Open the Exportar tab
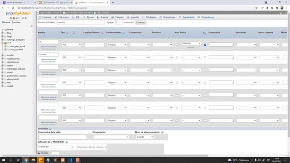290x163 pixels. tap(117, 17)
